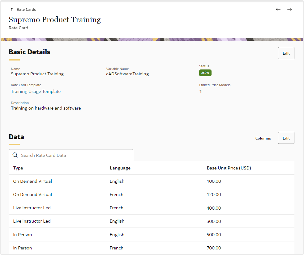
Task: Open the Rate Cards breadcrumb link
Action: [x=26, y=10]
